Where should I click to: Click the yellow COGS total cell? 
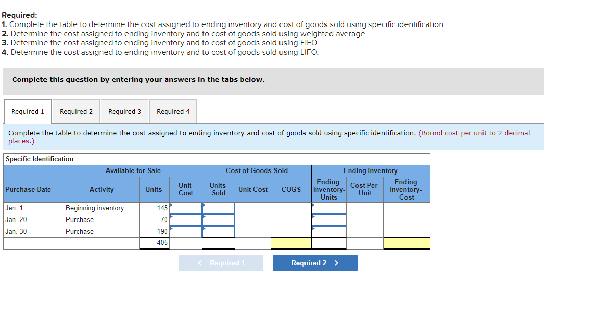pos(291,243)
